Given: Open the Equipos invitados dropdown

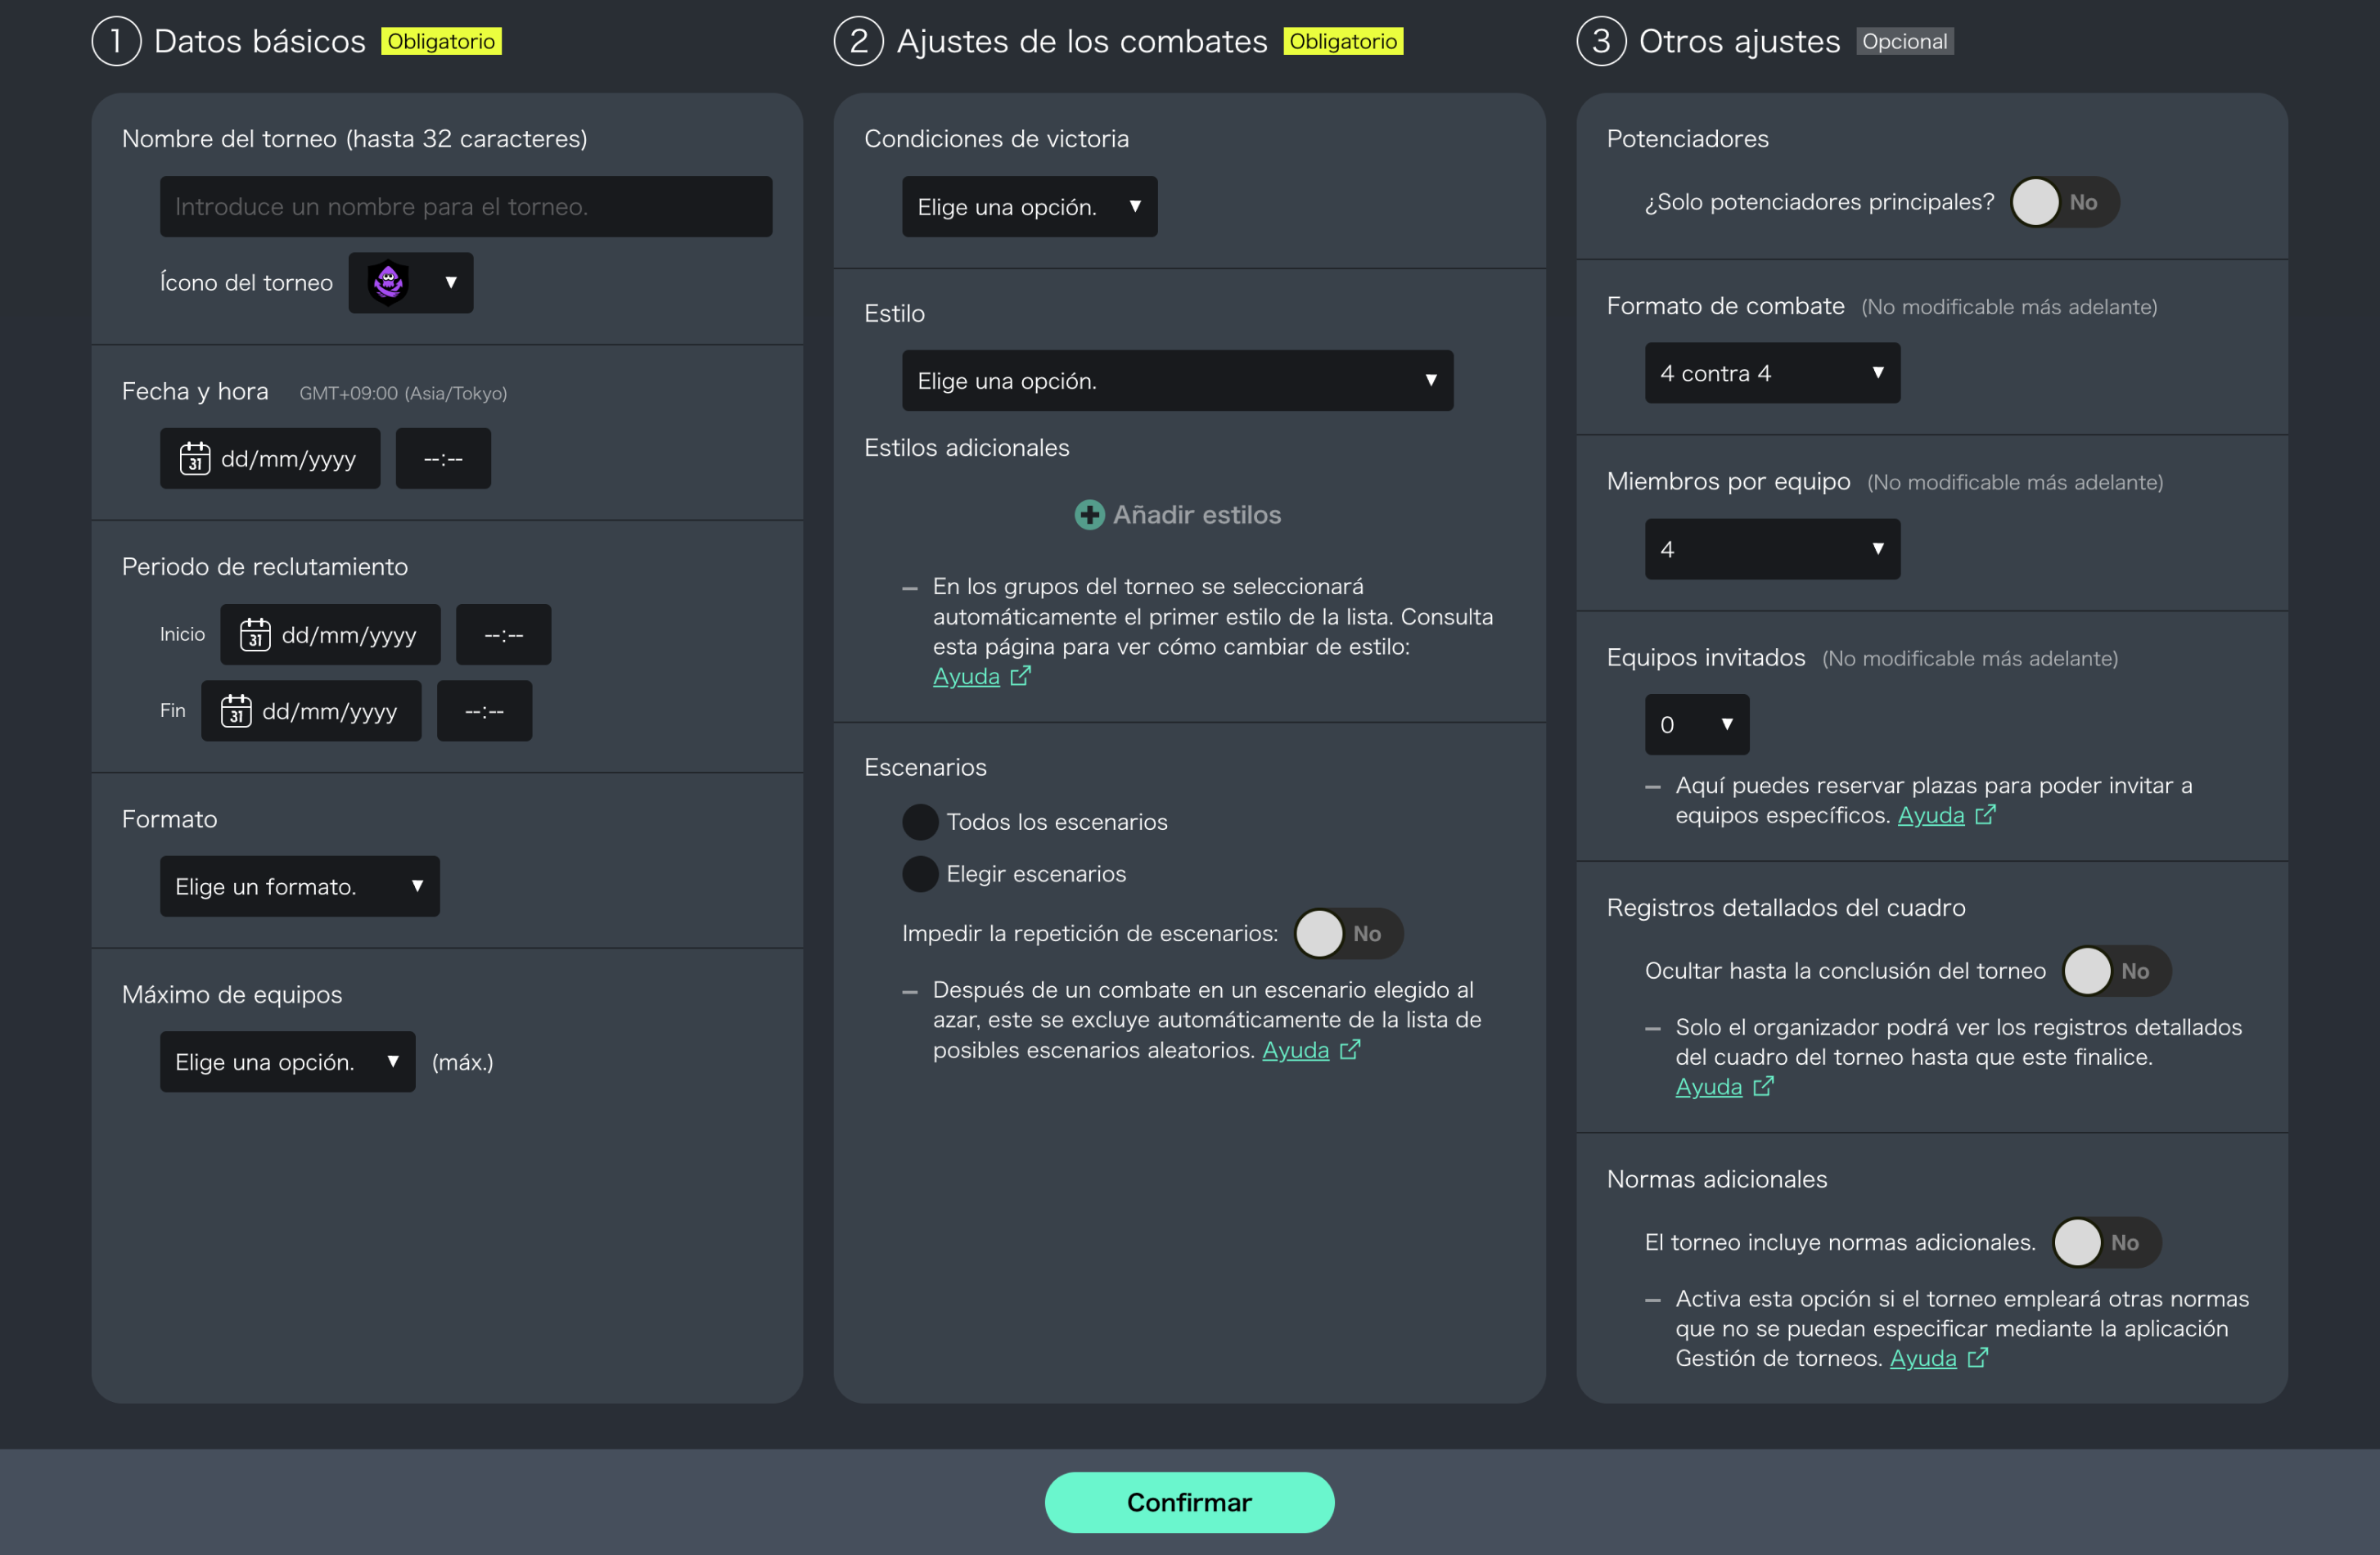Looking at the screenshot, I should click(x=1697, y=725).
